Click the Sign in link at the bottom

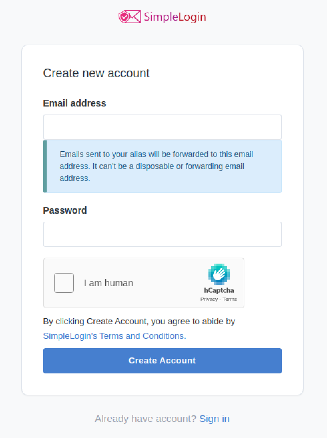[x=214, y=419]
